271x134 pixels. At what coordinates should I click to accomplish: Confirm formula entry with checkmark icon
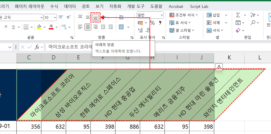(30, 47)
